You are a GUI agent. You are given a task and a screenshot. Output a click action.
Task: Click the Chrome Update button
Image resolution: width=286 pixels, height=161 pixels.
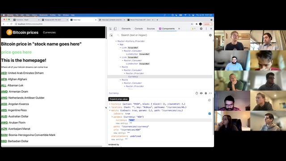point(208,24)
